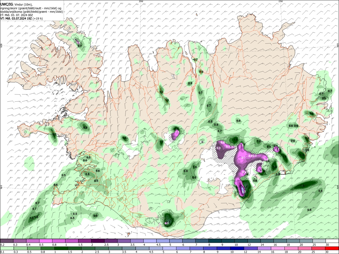Click the '15W' longitude label

pos(280,1)
